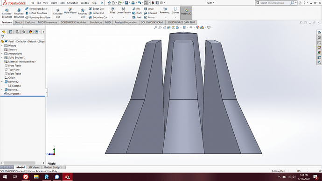Switch to the 3D Views tab
Image resolution: width=322 pixels, height=181 pixels.
[x=34, y=167]
